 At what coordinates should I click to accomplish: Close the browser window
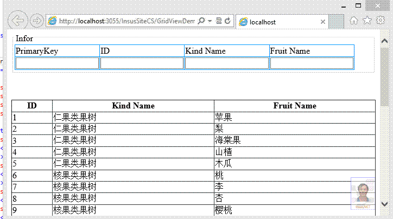click(377, 6)
